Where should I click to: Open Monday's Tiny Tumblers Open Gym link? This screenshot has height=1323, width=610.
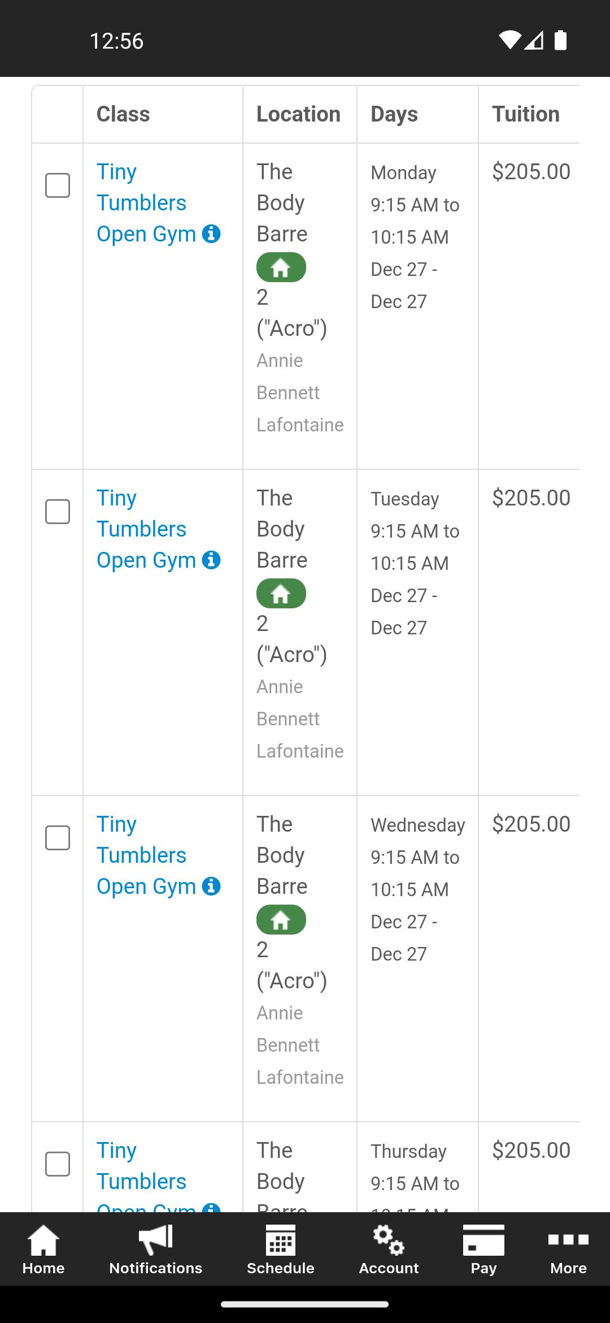coord(141,203)
